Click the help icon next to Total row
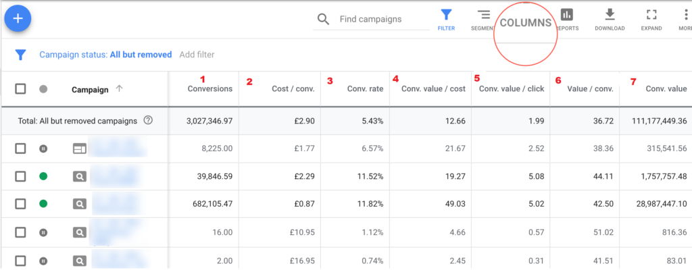The image size is (692, 270). (x=148, y=121)
